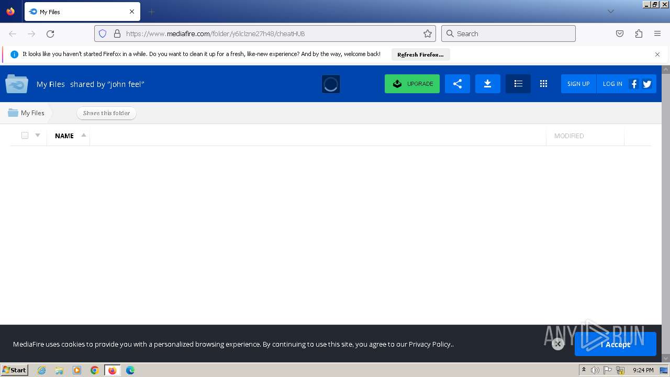The image size is (670, 377).
Task: Log in with Twitter icon
Action: coord(647,84)
